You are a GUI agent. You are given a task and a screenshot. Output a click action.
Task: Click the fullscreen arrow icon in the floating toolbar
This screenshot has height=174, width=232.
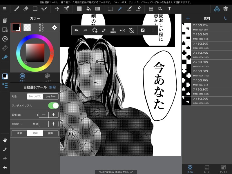click(143, 30)
